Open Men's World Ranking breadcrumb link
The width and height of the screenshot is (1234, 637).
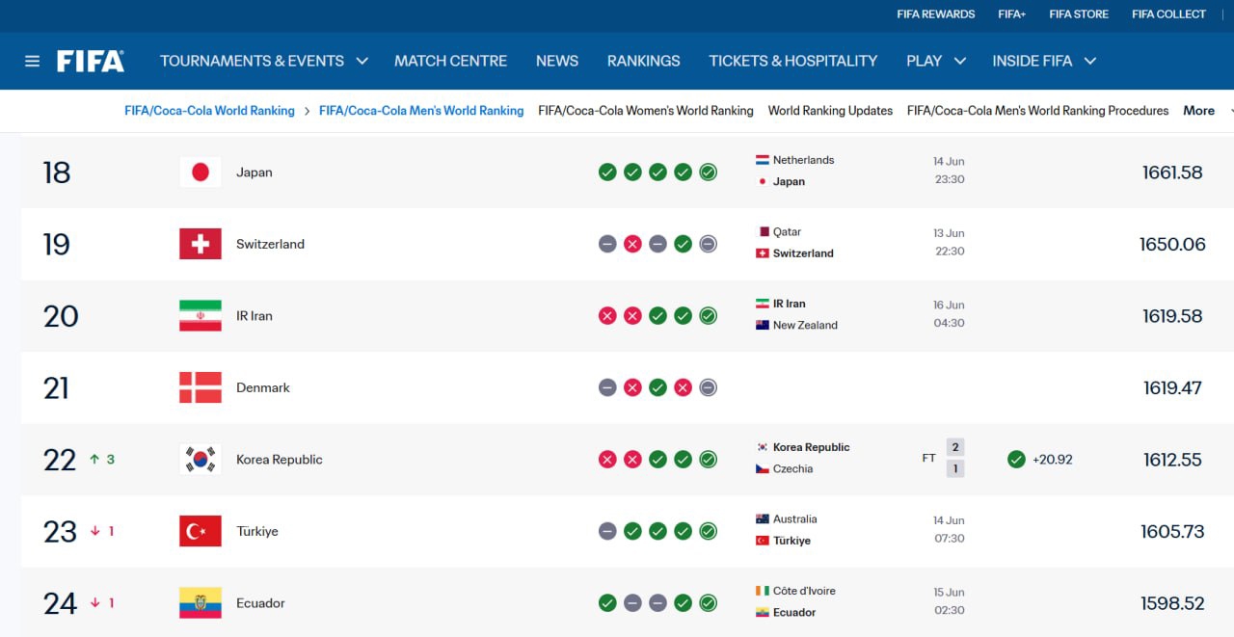[x=421, y=111]
